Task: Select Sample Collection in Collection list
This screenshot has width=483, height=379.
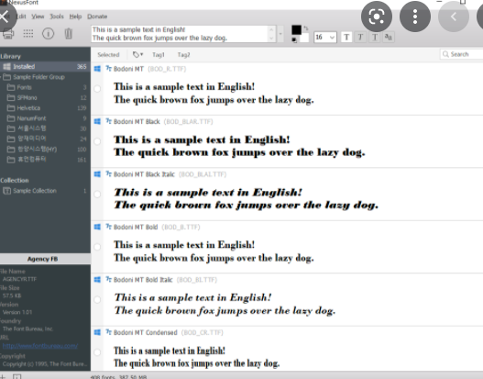Action: 45,191
